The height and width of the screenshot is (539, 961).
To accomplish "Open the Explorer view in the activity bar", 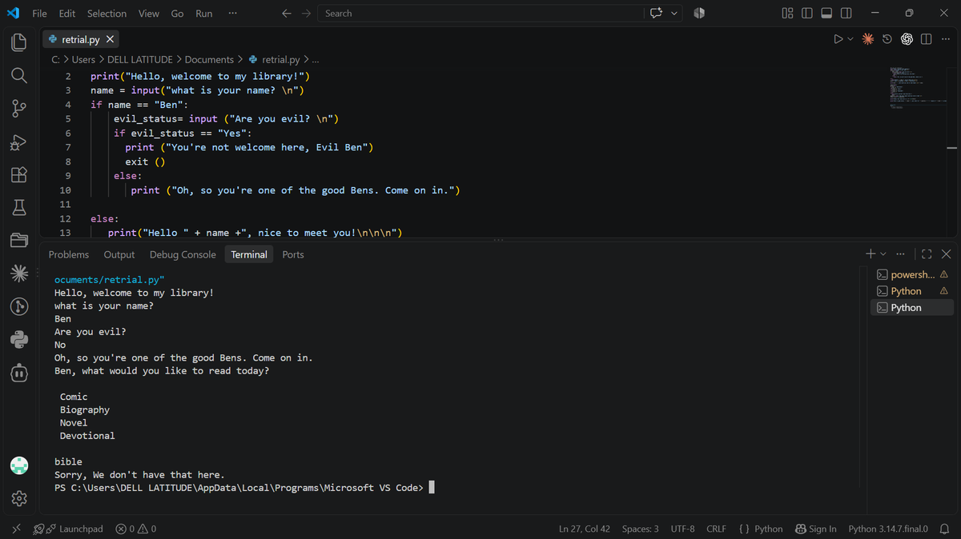I will click(x=19, y=42).
